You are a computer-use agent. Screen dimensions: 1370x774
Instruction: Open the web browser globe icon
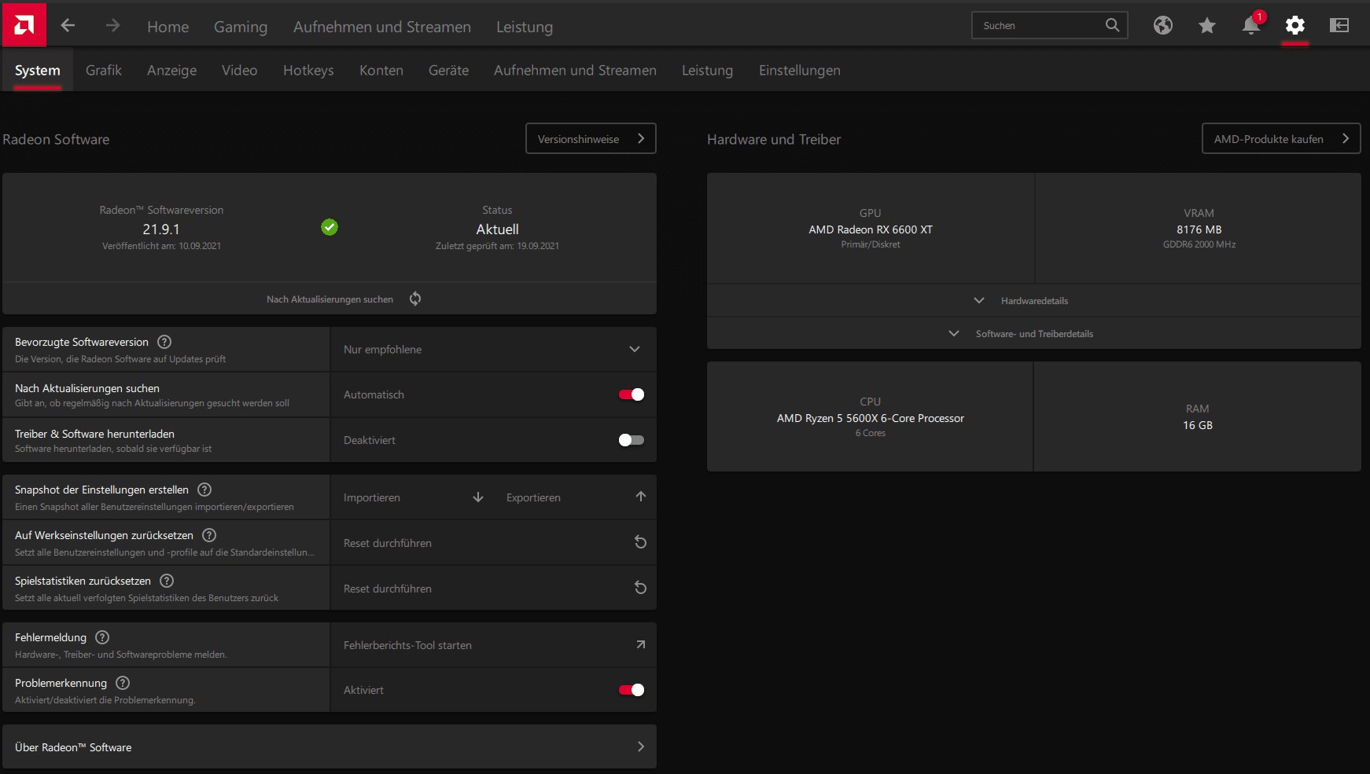point(1163,25)
